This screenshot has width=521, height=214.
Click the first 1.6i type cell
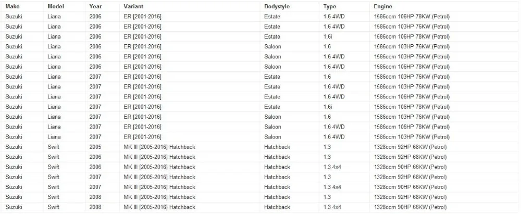(x=328, y=36)
